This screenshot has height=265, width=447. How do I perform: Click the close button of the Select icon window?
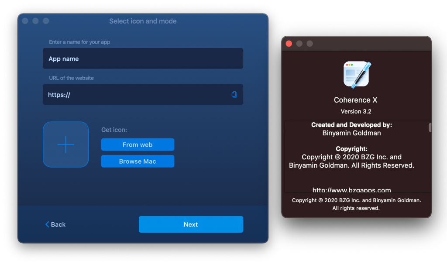(25, 21)
